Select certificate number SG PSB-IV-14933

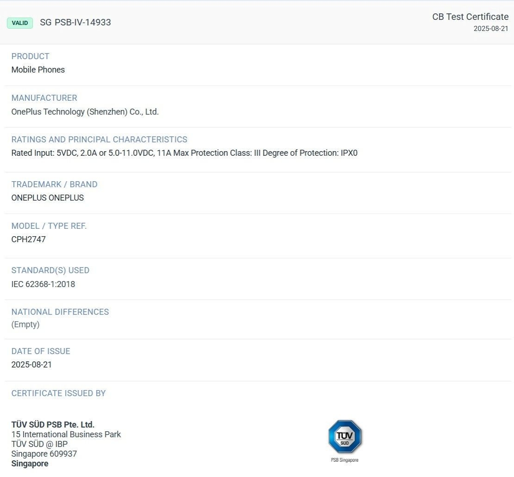point(75,22)
